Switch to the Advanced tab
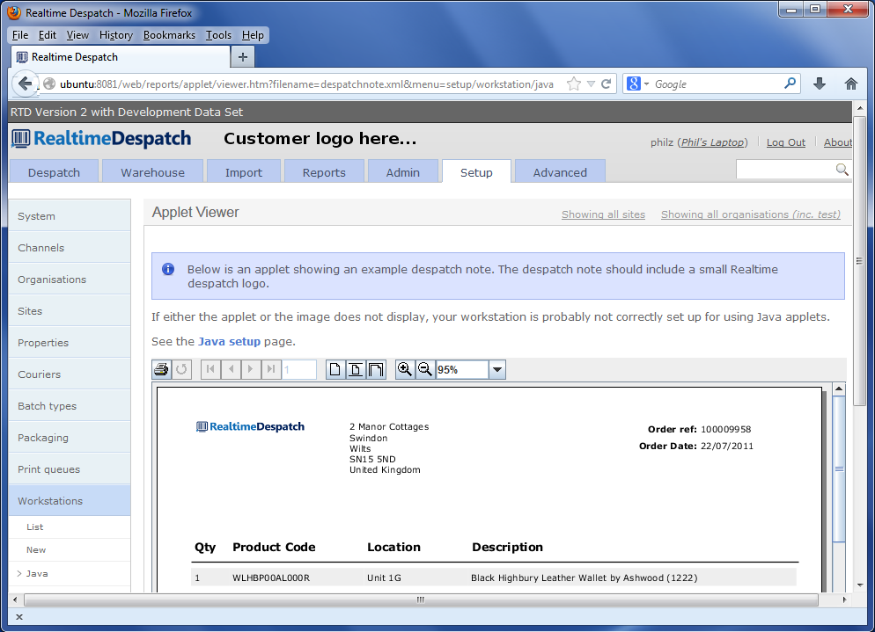Screen dimensions: 875x632 pos(560,171)
